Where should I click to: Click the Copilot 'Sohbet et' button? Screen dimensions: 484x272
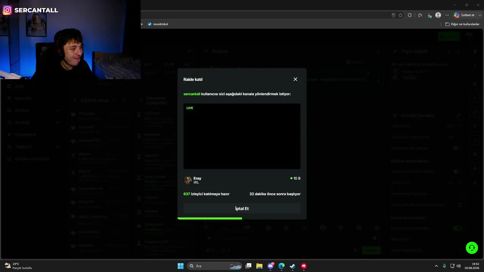point(464,15)
